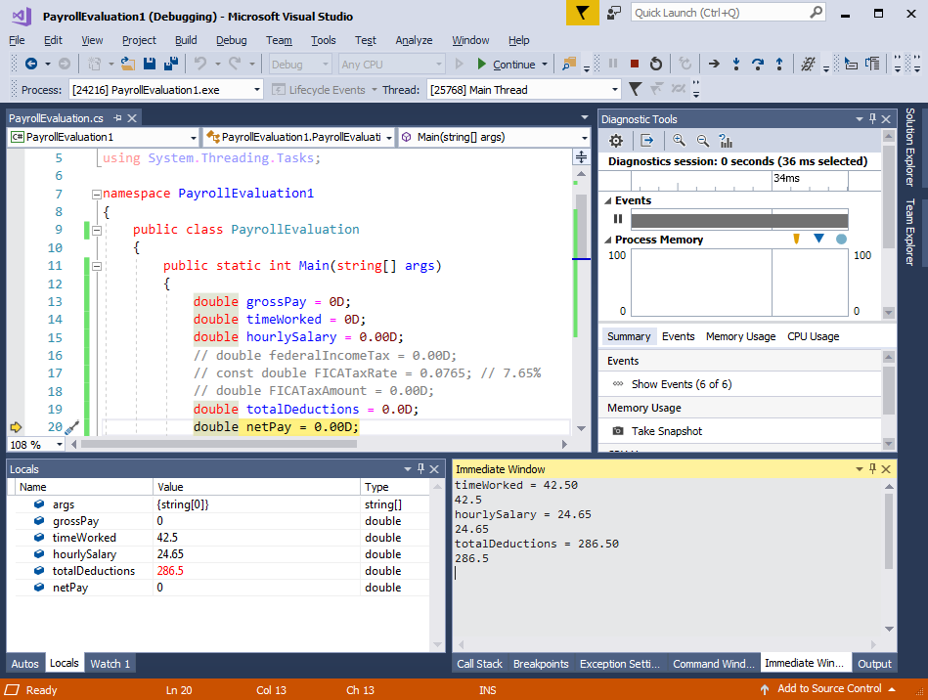Switch to the Memory Usage tab

(740, 336)
